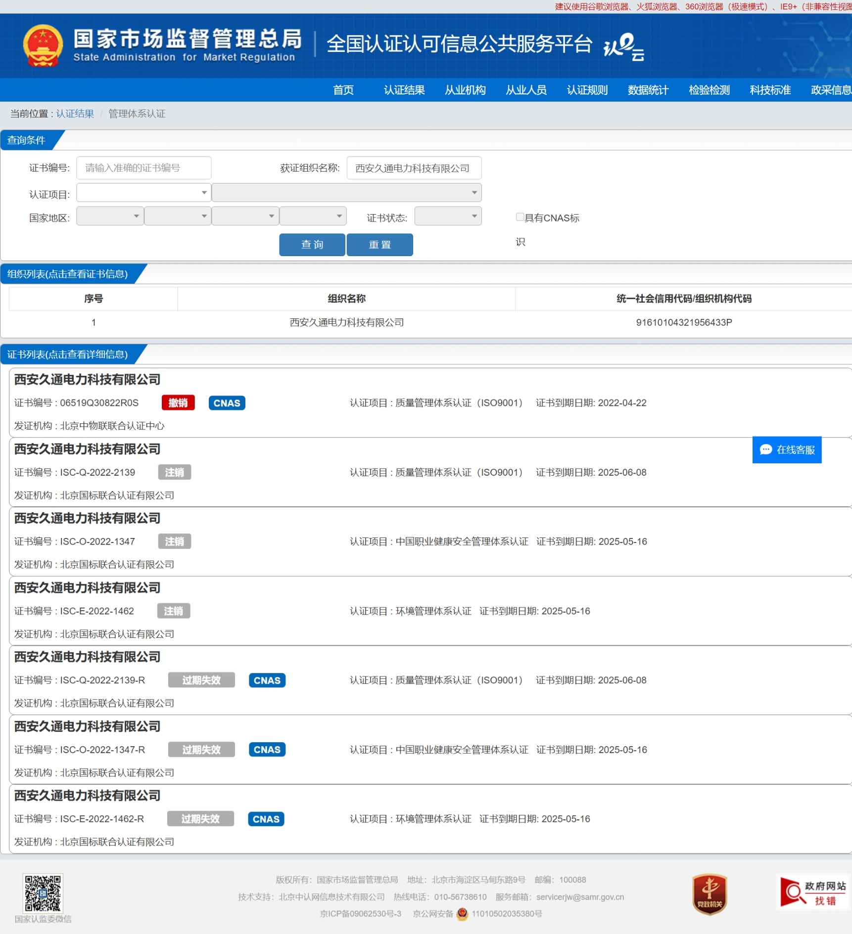Screen dimensions: 852x934
Task: Click the 认证云 logo icon in header
Action: 623,46
